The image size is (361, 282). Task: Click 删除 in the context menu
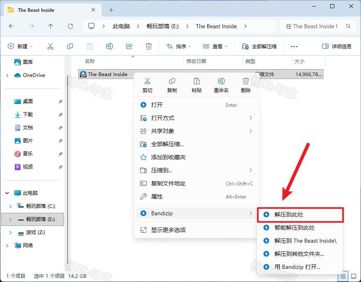point(246,85)
